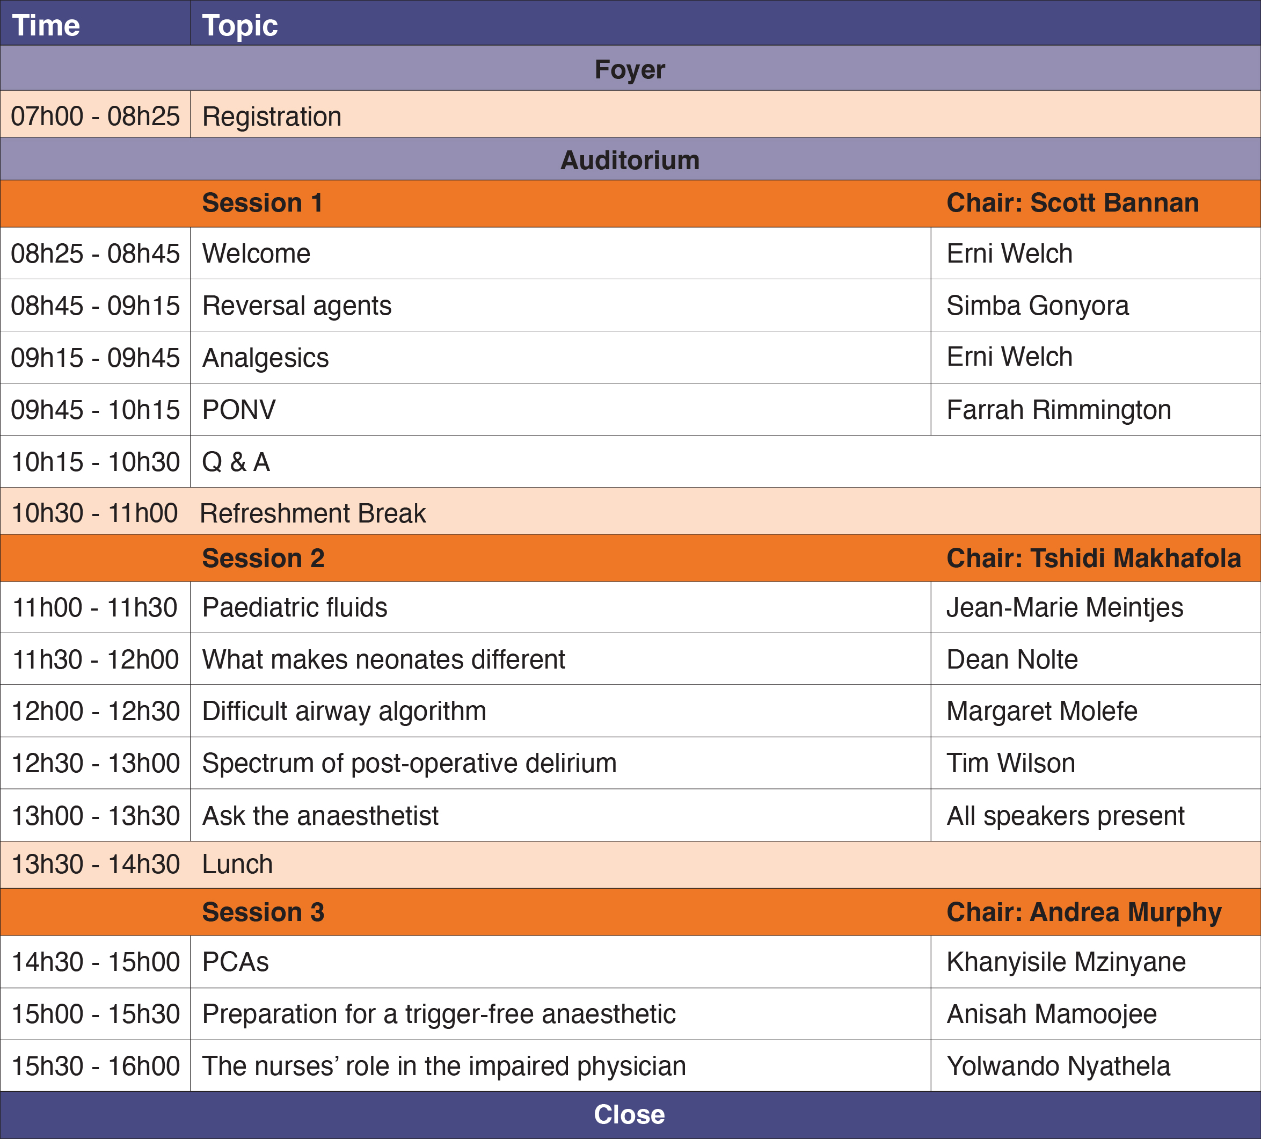Screen dimensions: 1261x1139
Task: Open the Session 1 header row
Action: 263,203
